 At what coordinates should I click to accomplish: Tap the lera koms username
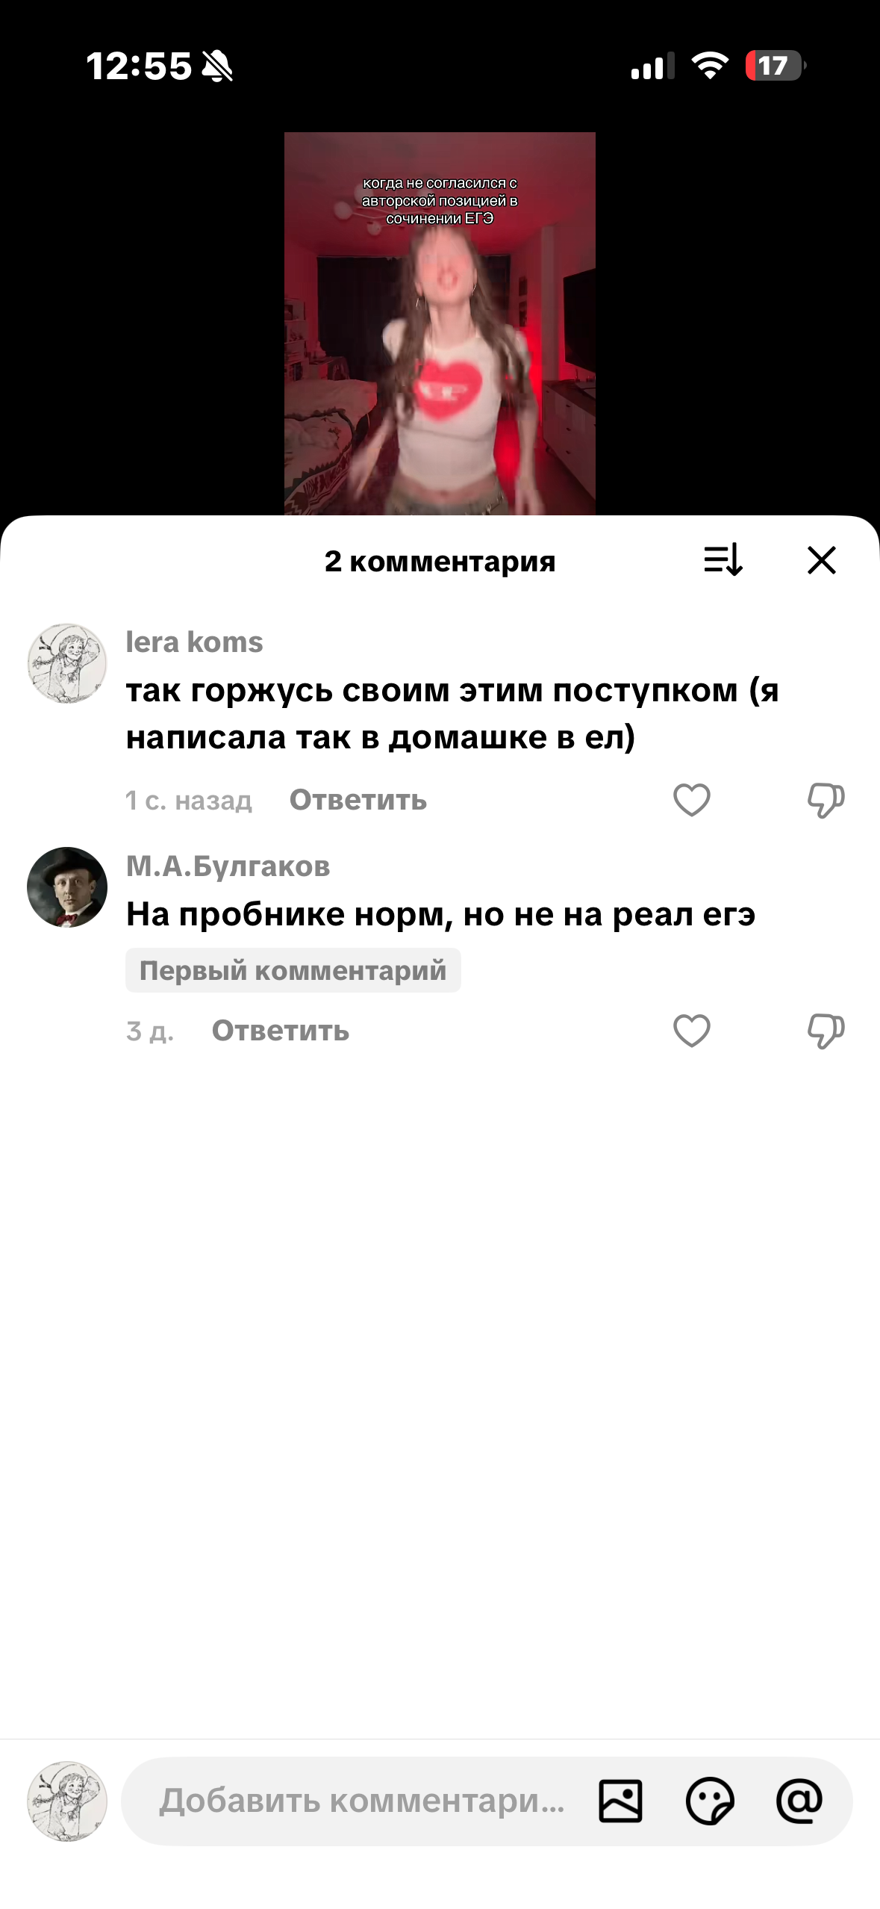pyautogui.click(x=194, y=642)
